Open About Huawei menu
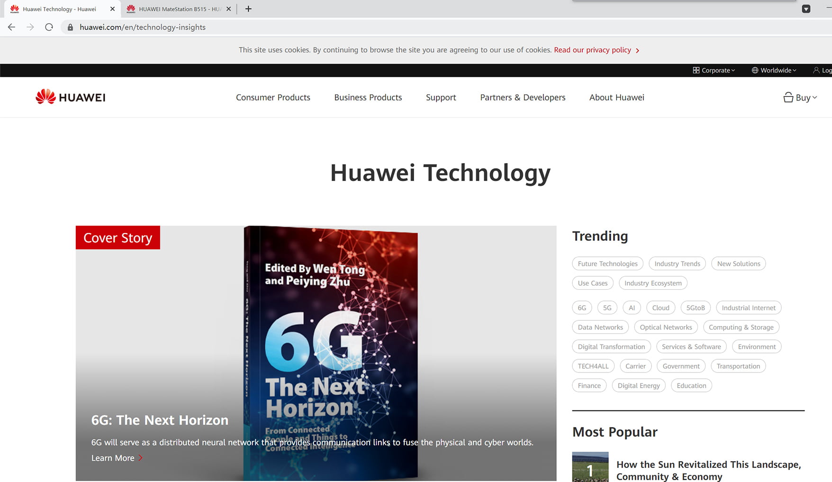This screenshot has width=832, height=482. 616,97
